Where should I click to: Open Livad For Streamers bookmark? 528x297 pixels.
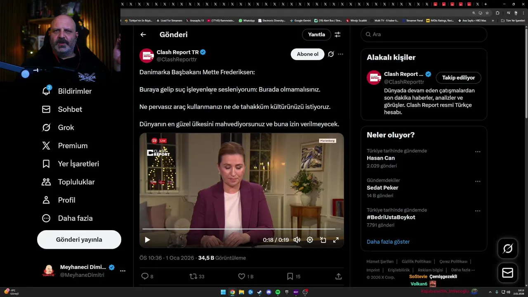(169, 21)
